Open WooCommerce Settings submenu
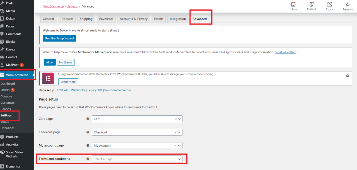The height and width of the screenshot is (170, 357). (6, 115)
